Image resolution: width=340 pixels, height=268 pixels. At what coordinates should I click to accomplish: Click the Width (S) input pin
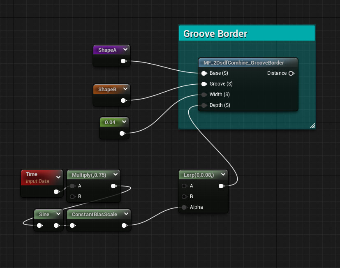[204, 95]
